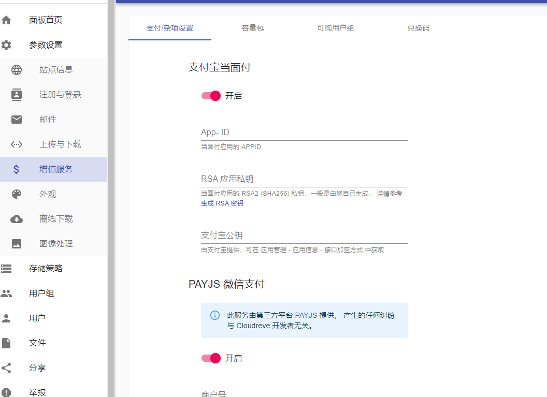The height and width of the screenshot is (397, 547).
Task: Click the alert icon for 举报
Action: point(6,392)
